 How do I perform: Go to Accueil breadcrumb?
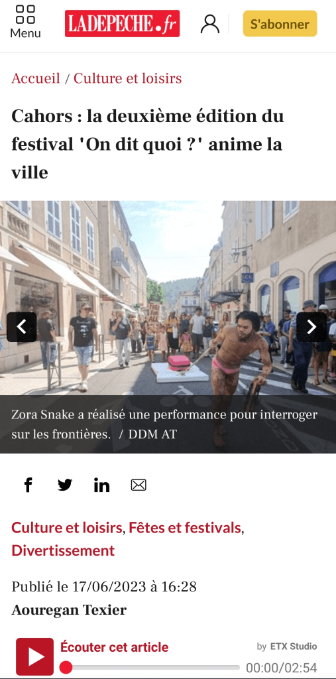tap(36, 78)
